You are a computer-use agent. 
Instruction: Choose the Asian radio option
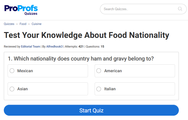[x=12, y=89]
